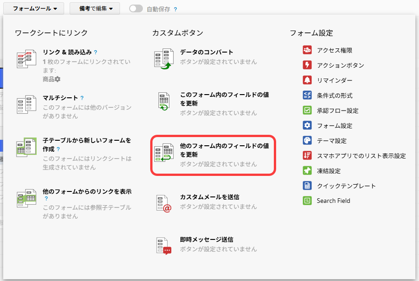Viewport: 419px width, 281px height.
Task: Click the テーマ設定 palette icon
Action: point(307,141)
